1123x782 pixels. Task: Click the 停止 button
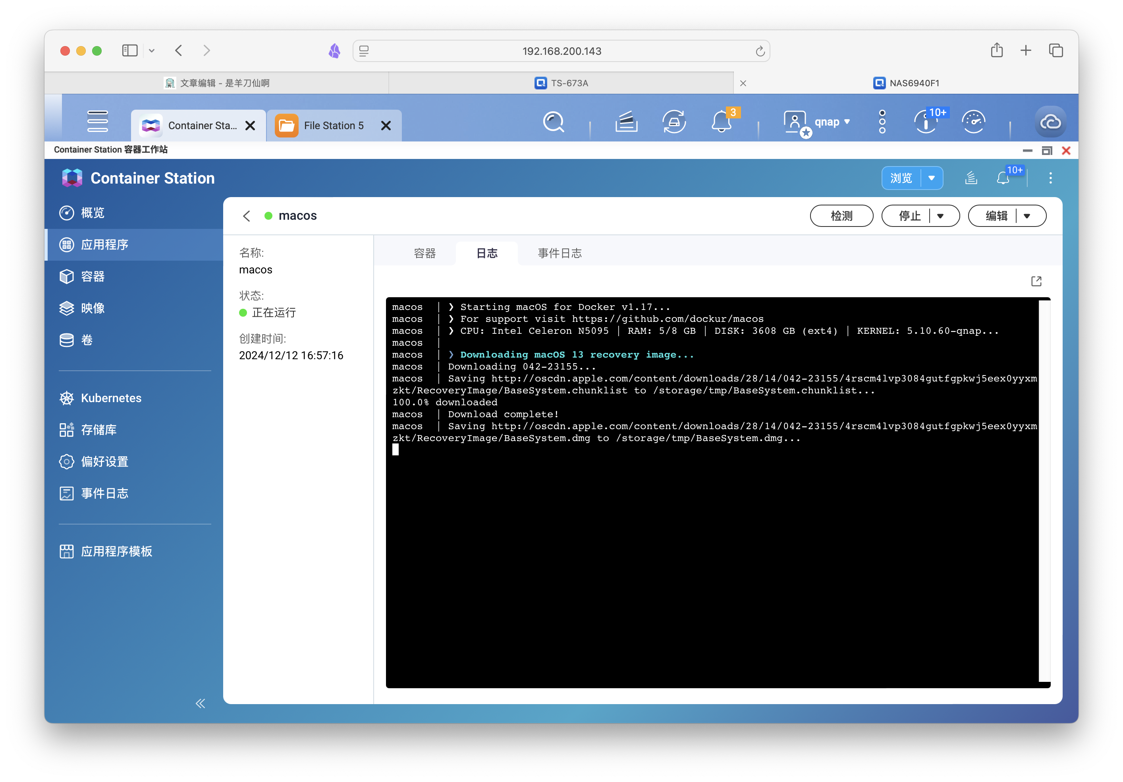click(x=909, y=216)
